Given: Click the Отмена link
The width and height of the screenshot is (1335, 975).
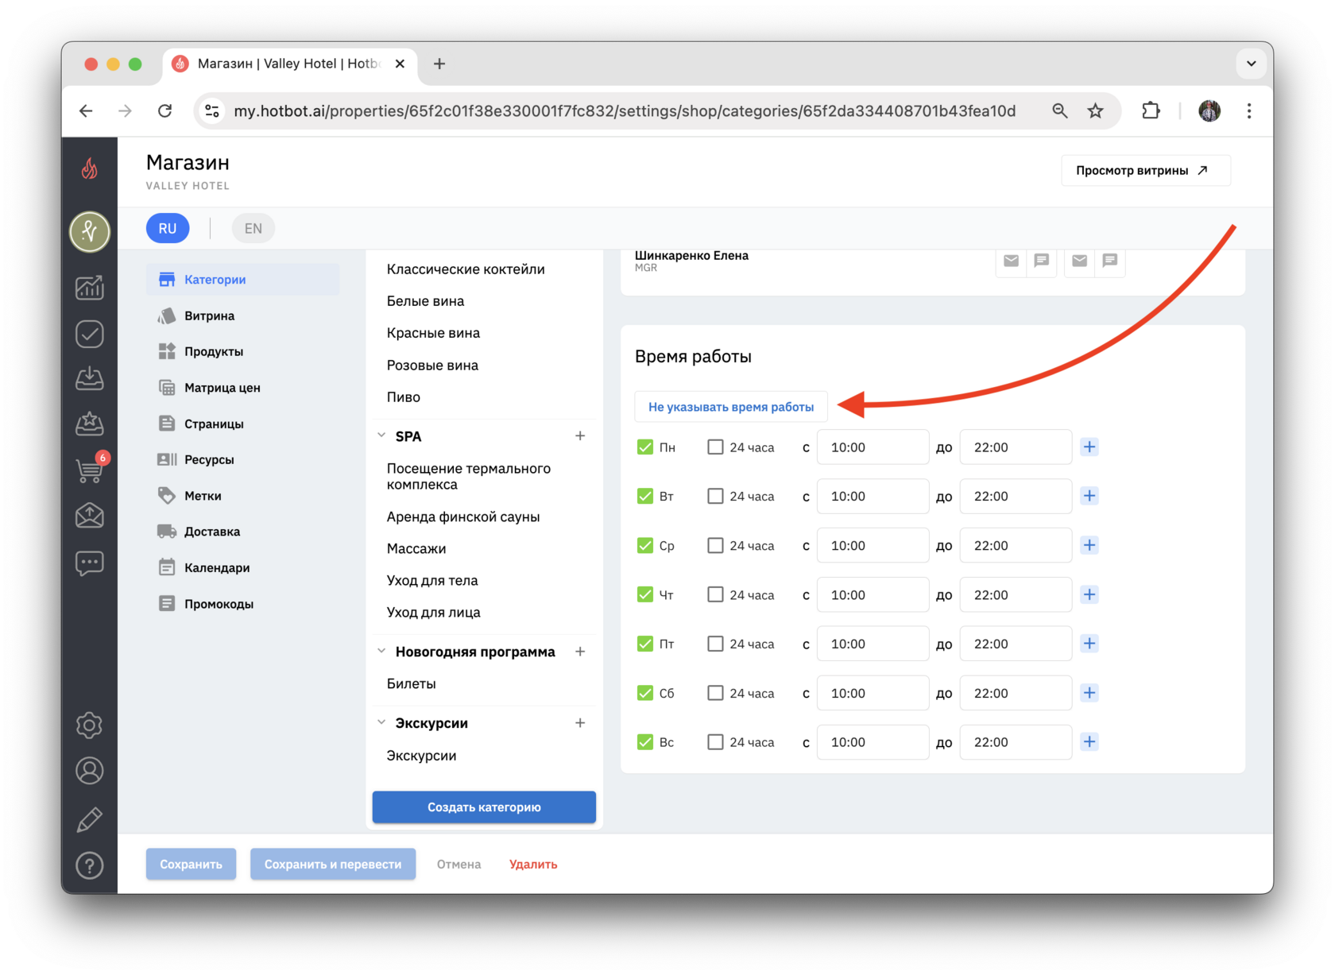Looking at the screenshot, I should point(459,865).
